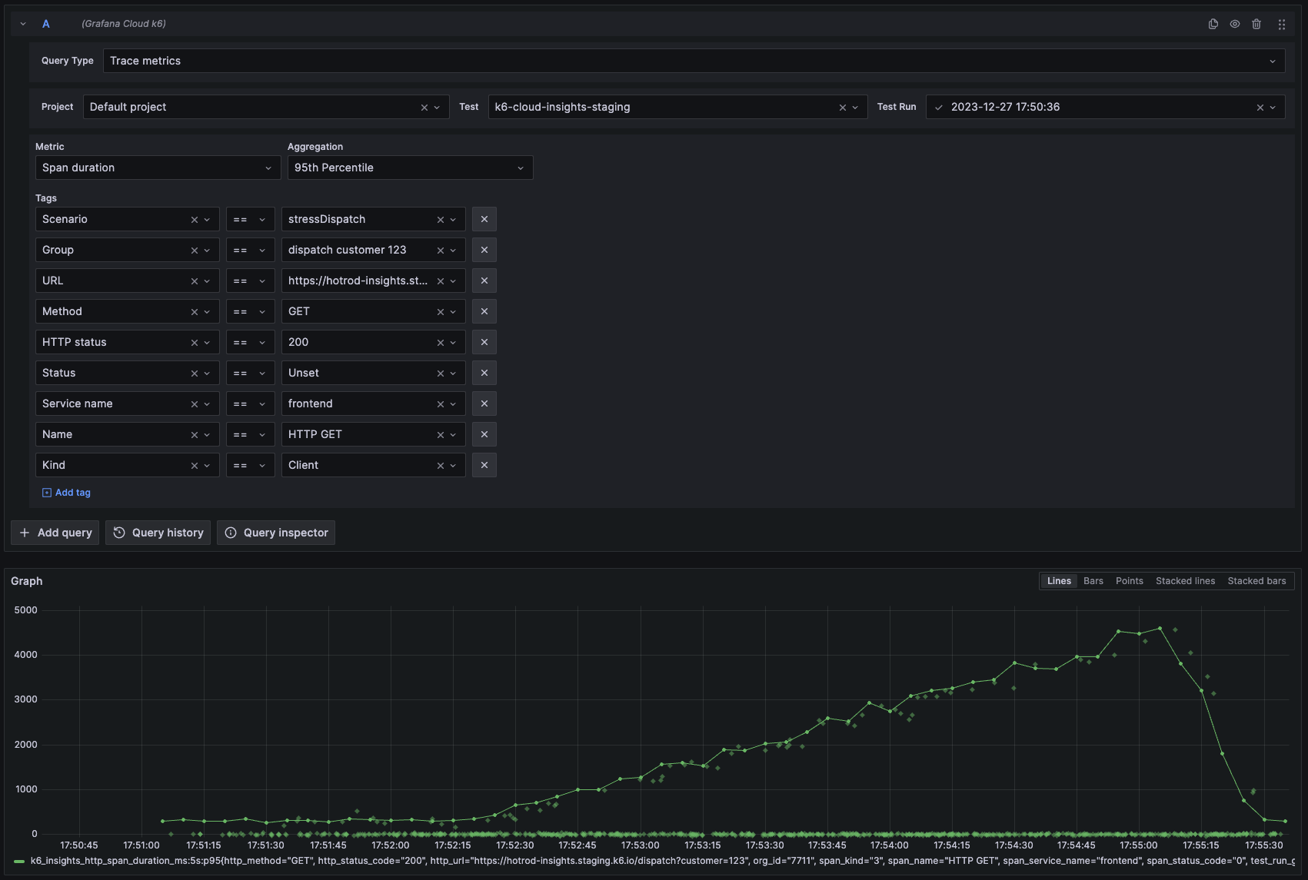Click Add tag link
This screenshot has width=1308, height=880.
click(67, 493)
